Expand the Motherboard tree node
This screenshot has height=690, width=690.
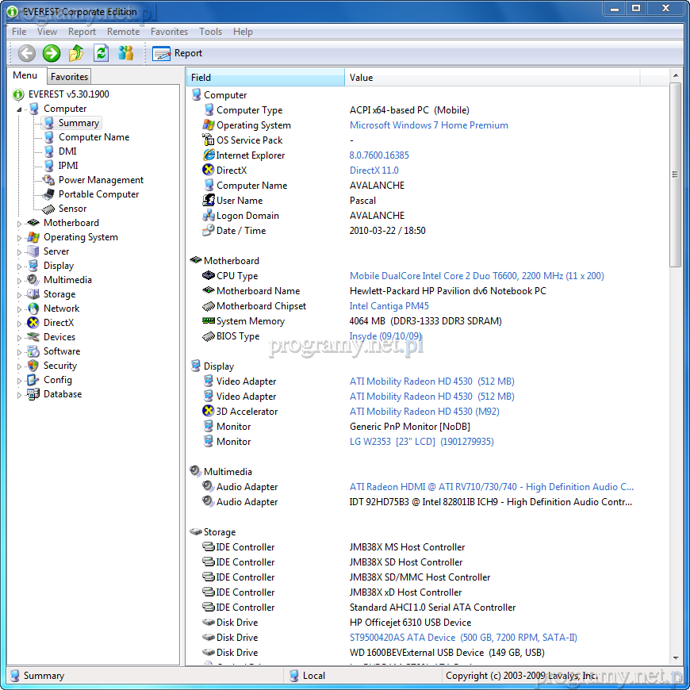coord(20,224)
